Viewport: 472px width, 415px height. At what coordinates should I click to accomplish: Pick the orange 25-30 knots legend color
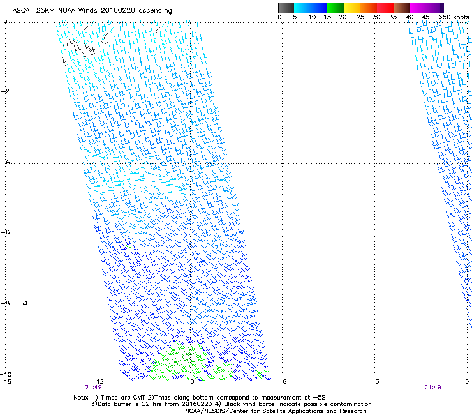tap(369, 8)
